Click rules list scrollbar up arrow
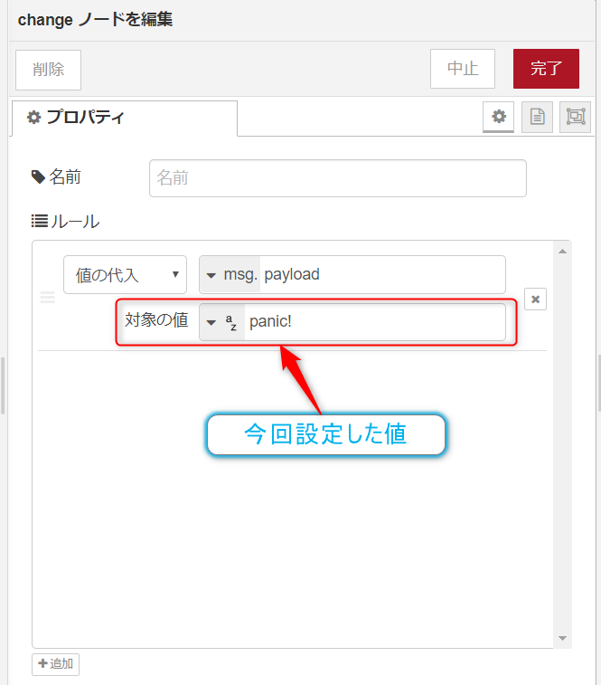Image resolution: width=601 pixels, height=685 pixels. 563,252
